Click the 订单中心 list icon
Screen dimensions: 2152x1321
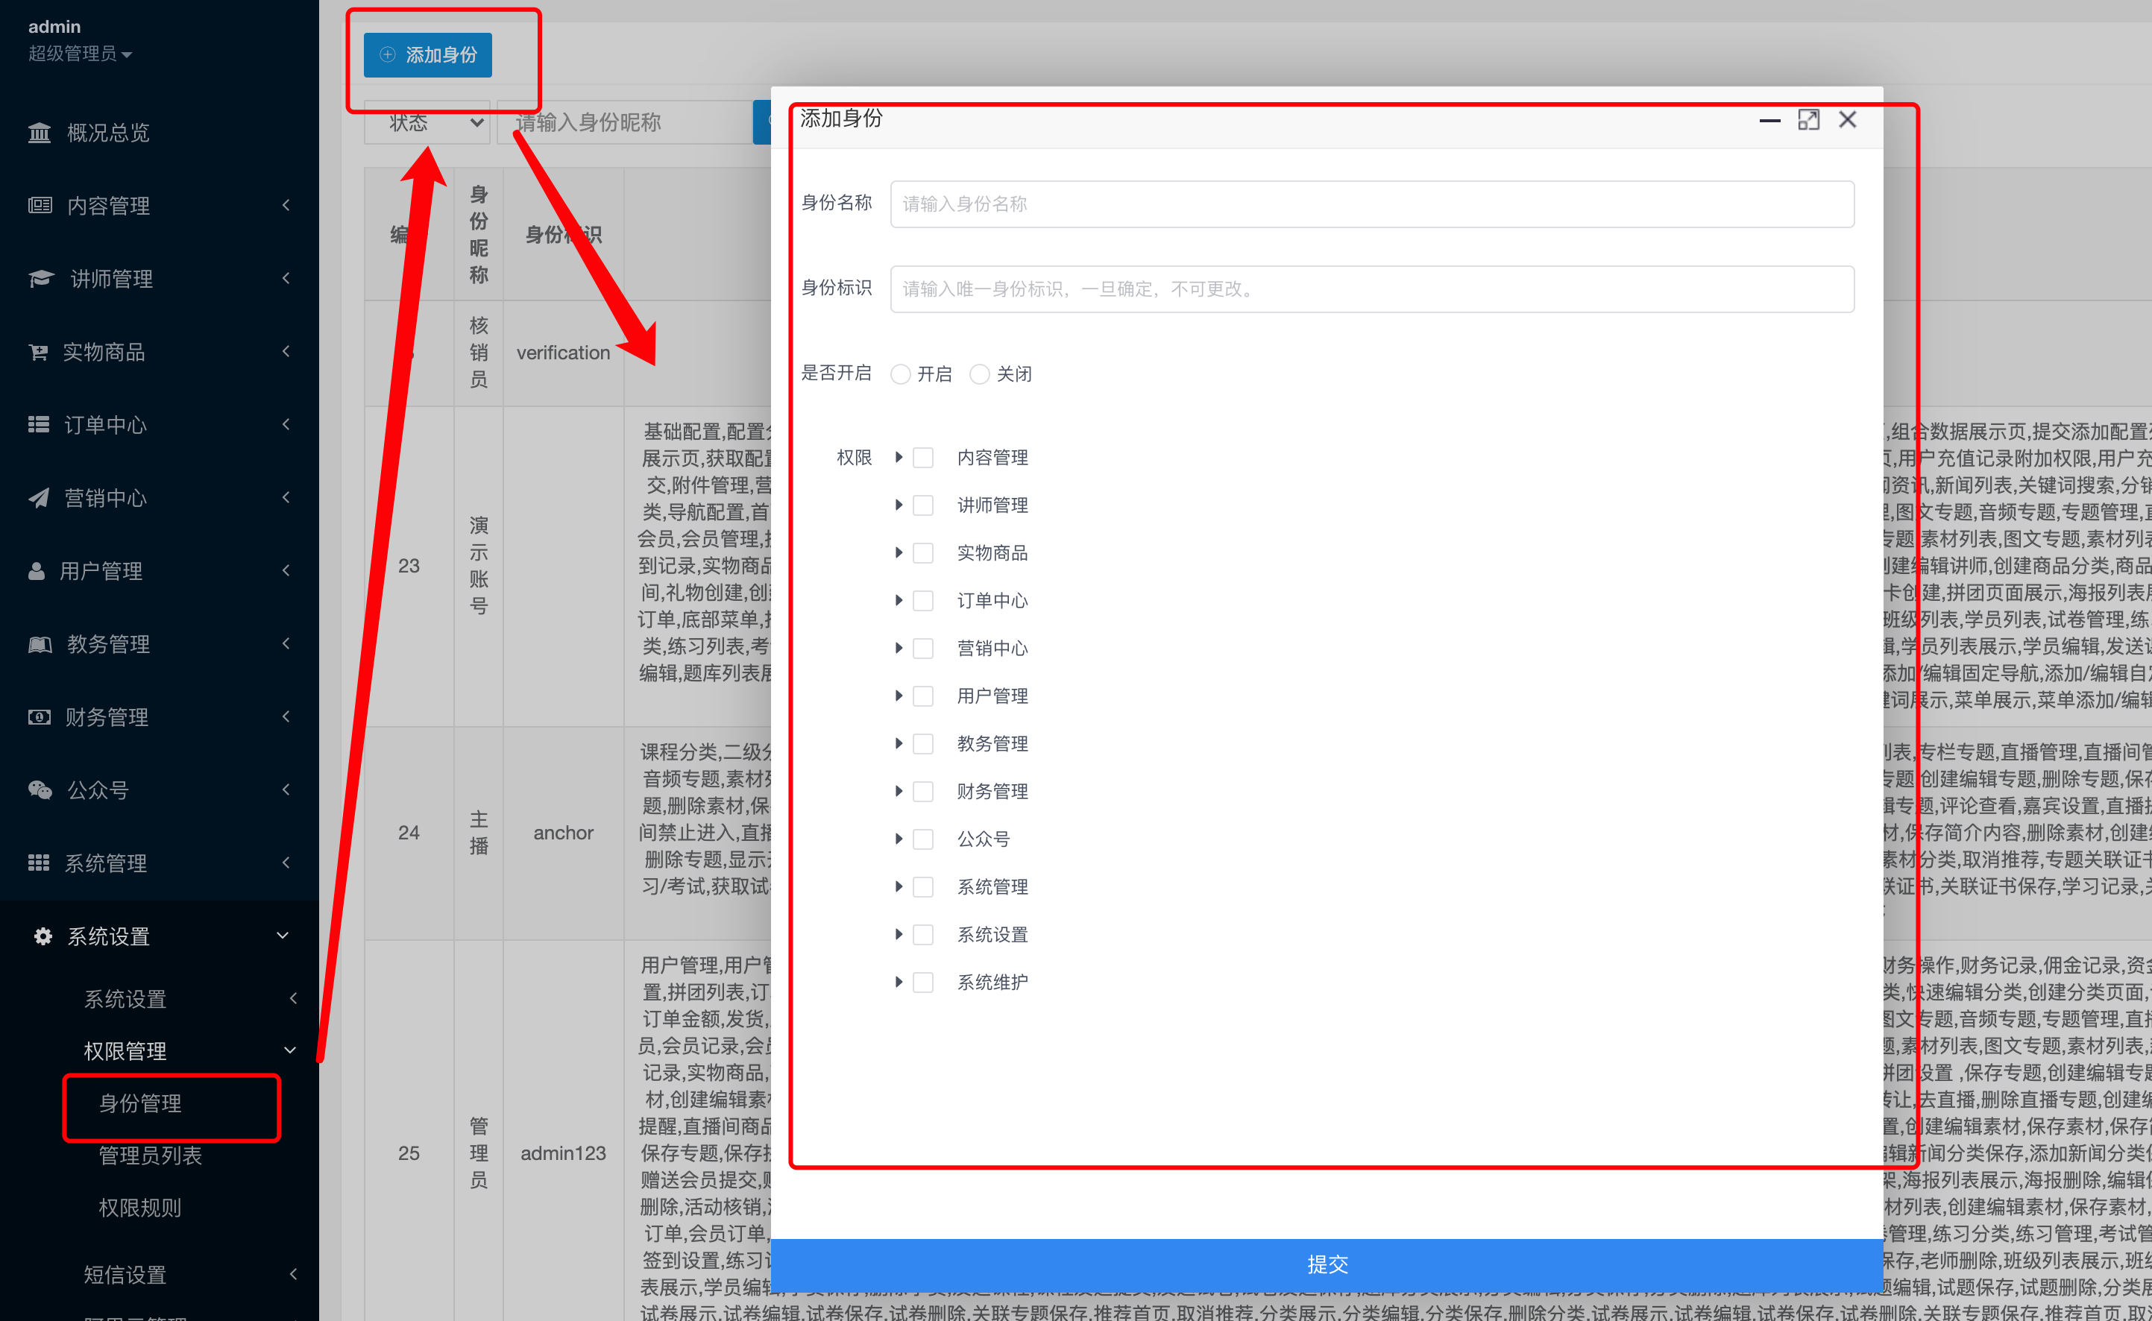click(39, 425)
